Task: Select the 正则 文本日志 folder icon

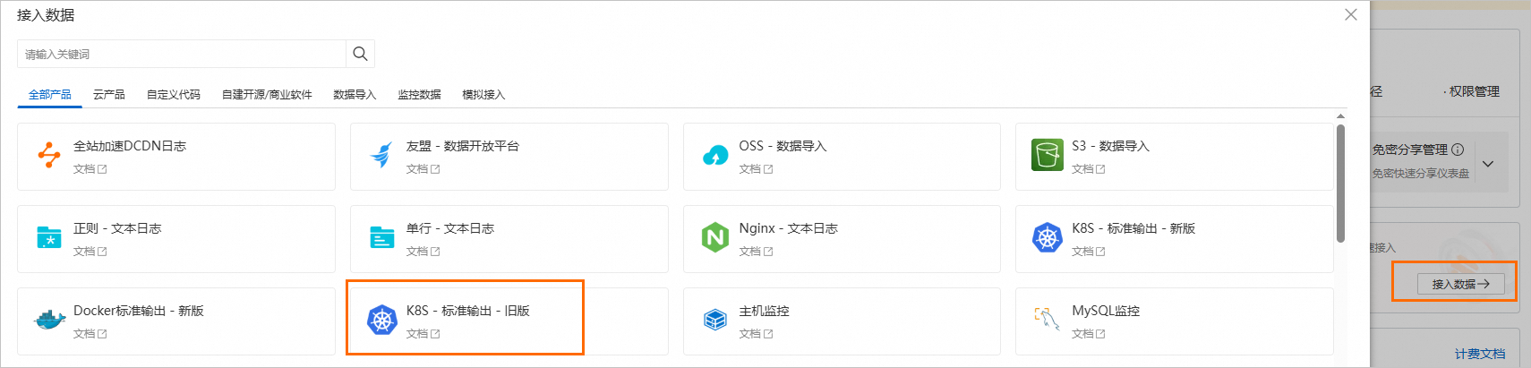Action: pos(48,237)
